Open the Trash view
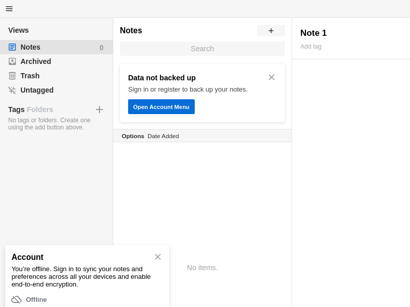This screenshot has width=410, height=307. pos(56,76)
